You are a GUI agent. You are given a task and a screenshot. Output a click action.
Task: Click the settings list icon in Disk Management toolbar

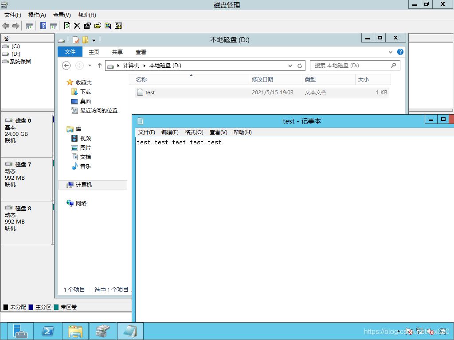coord(118,26)
